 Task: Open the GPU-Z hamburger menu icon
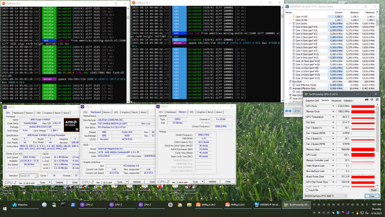tap(377, 100)
